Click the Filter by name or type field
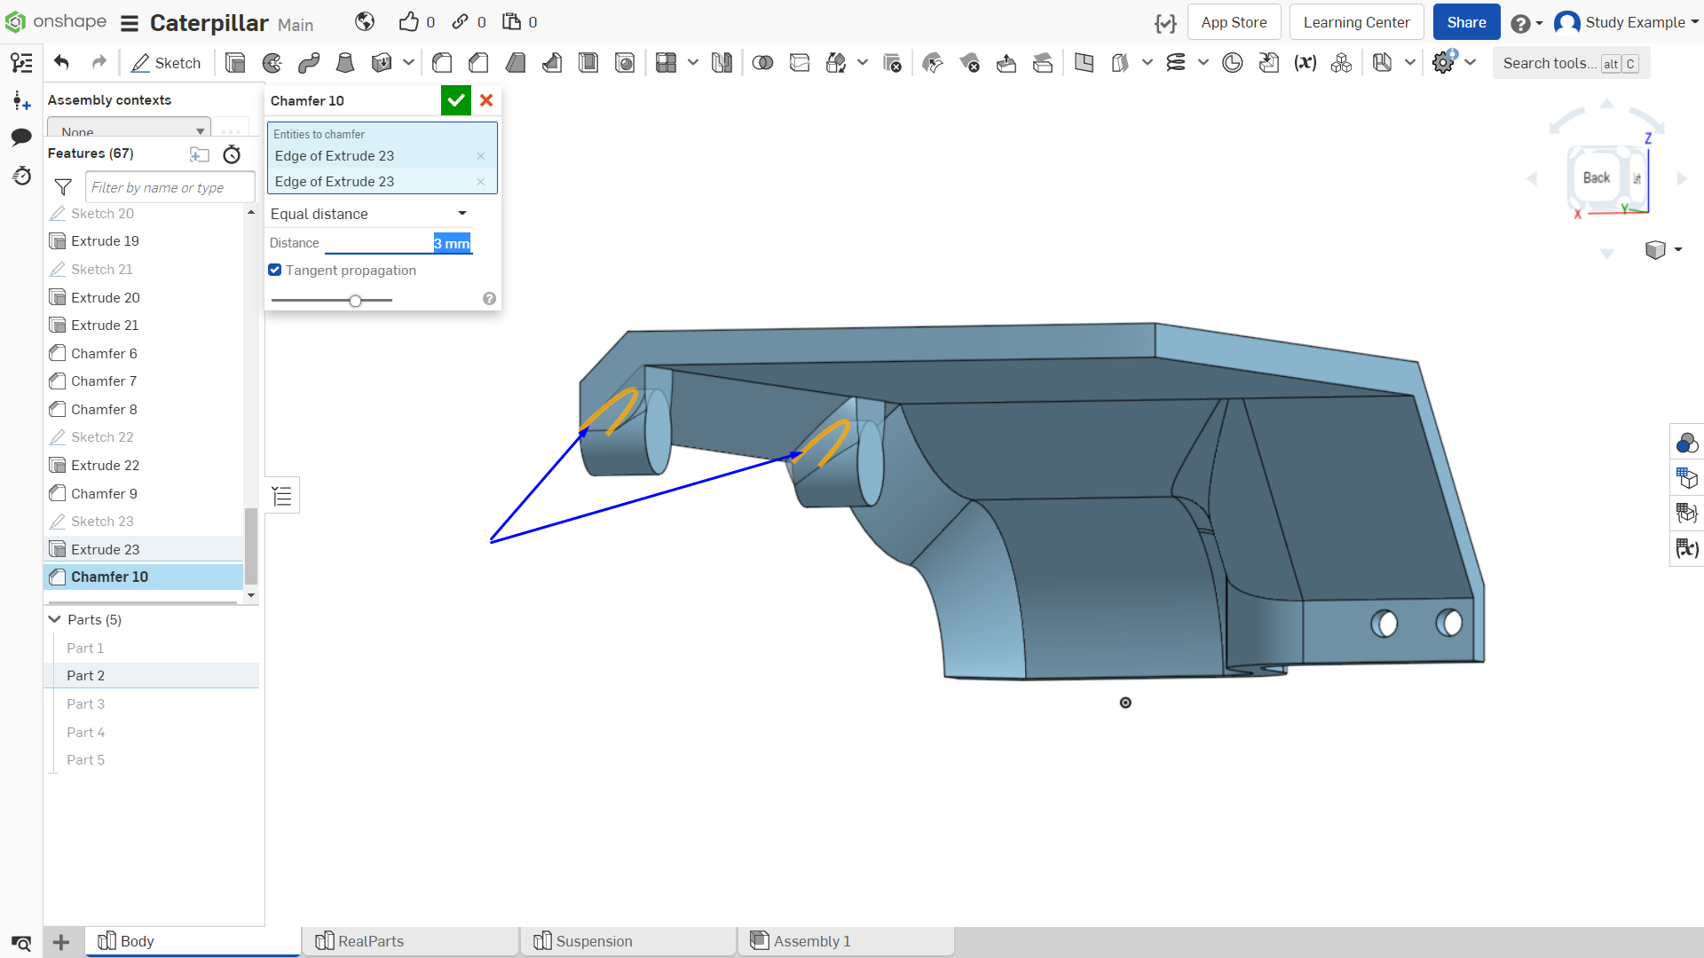Screen dimensions: 1704x958 170,187
